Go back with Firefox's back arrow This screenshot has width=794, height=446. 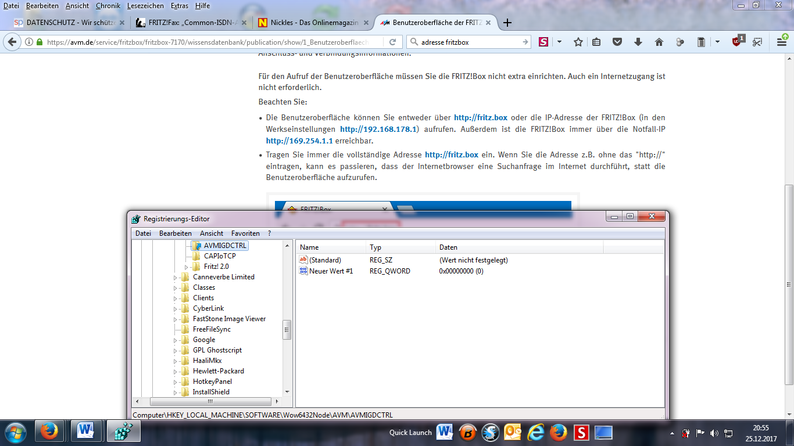12,42
